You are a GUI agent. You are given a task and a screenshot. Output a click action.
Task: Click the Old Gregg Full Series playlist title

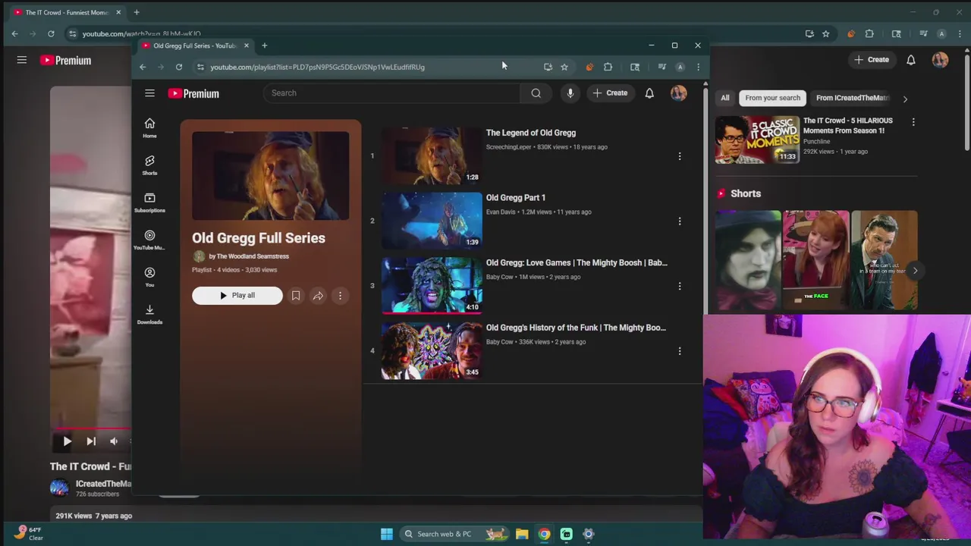pyautogui.click(x=259, y=238)
